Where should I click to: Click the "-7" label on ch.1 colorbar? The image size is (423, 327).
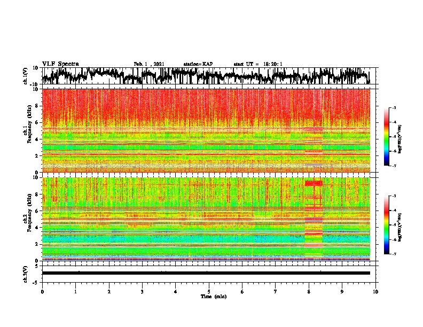coord(394,166)
